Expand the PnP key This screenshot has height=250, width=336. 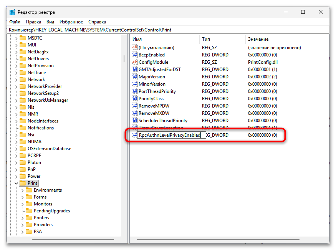click(16, 170)
